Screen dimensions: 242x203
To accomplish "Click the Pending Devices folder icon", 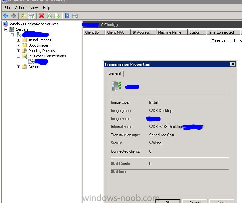I will (25, 51).
